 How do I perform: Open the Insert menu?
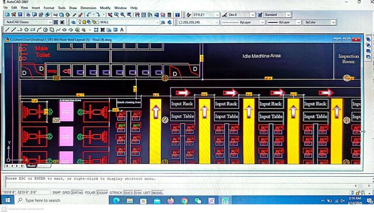click(36, 8)
